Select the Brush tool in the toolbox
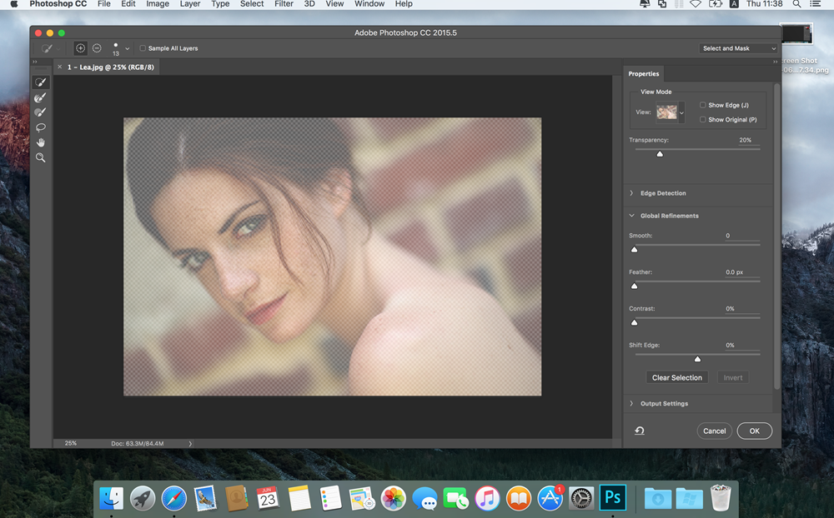 pos(40,112)
